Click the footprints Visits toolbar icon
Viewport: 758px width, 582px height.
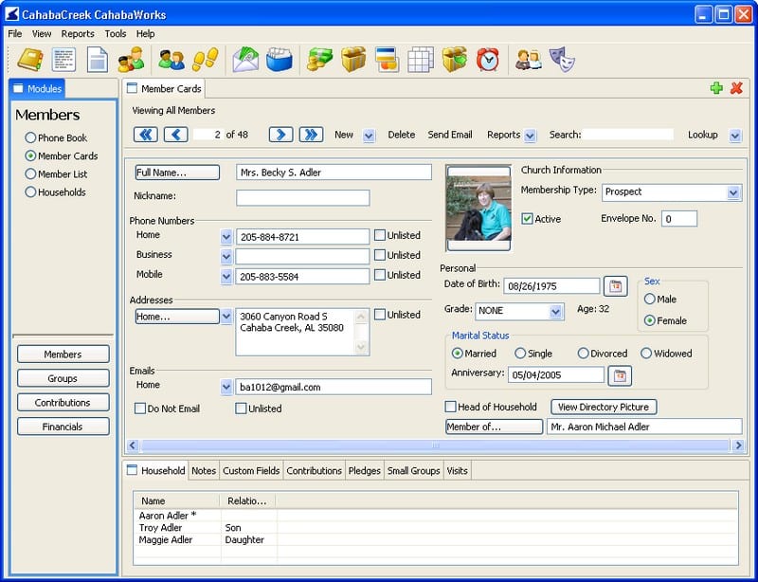207,58
